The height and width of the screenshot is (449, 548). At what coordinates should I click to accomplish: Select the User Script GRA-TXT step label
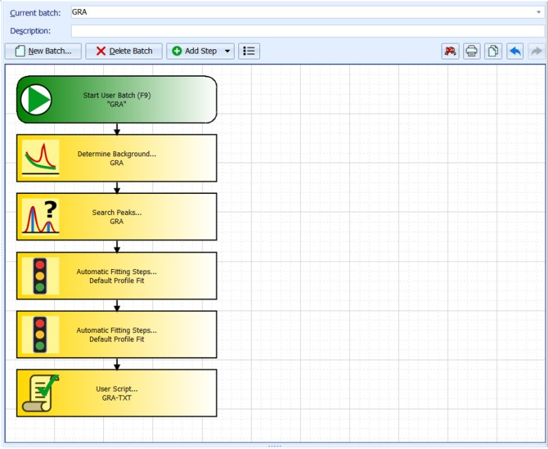click(117, 393)
